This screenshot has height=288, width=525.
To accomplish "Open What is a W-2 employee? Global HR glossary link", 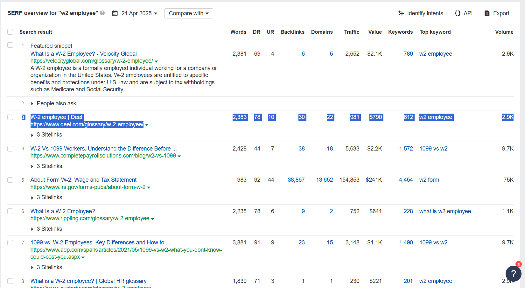I will click(88, 281).
